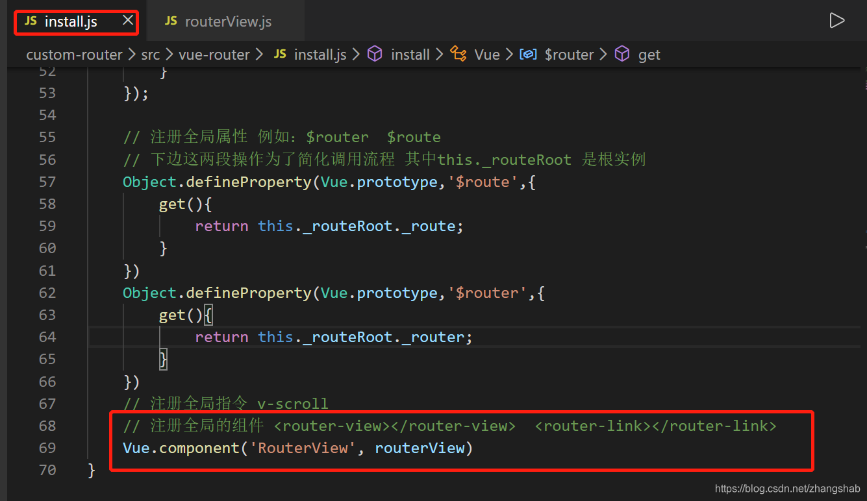The image size is (867, 501).
Task: Click line number 64 in the gutter
Action: (x=47, y=337)
